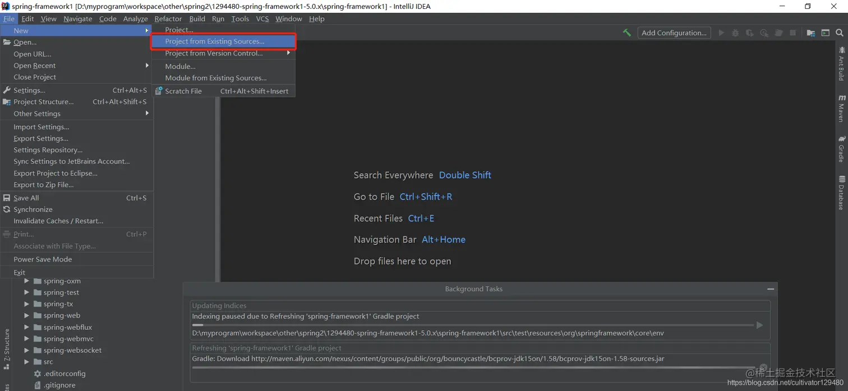Click the Profiler run icon
Viewport: 848px width, 391px height.
pos(764,32)
